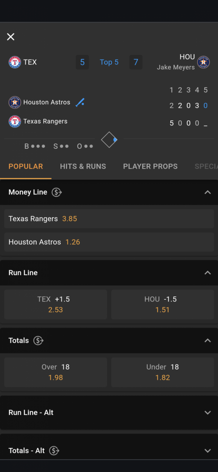This screenshot has width=218, height=472.
Task: Click the Totals cash-out dollar icon
Action: point(39,340)
